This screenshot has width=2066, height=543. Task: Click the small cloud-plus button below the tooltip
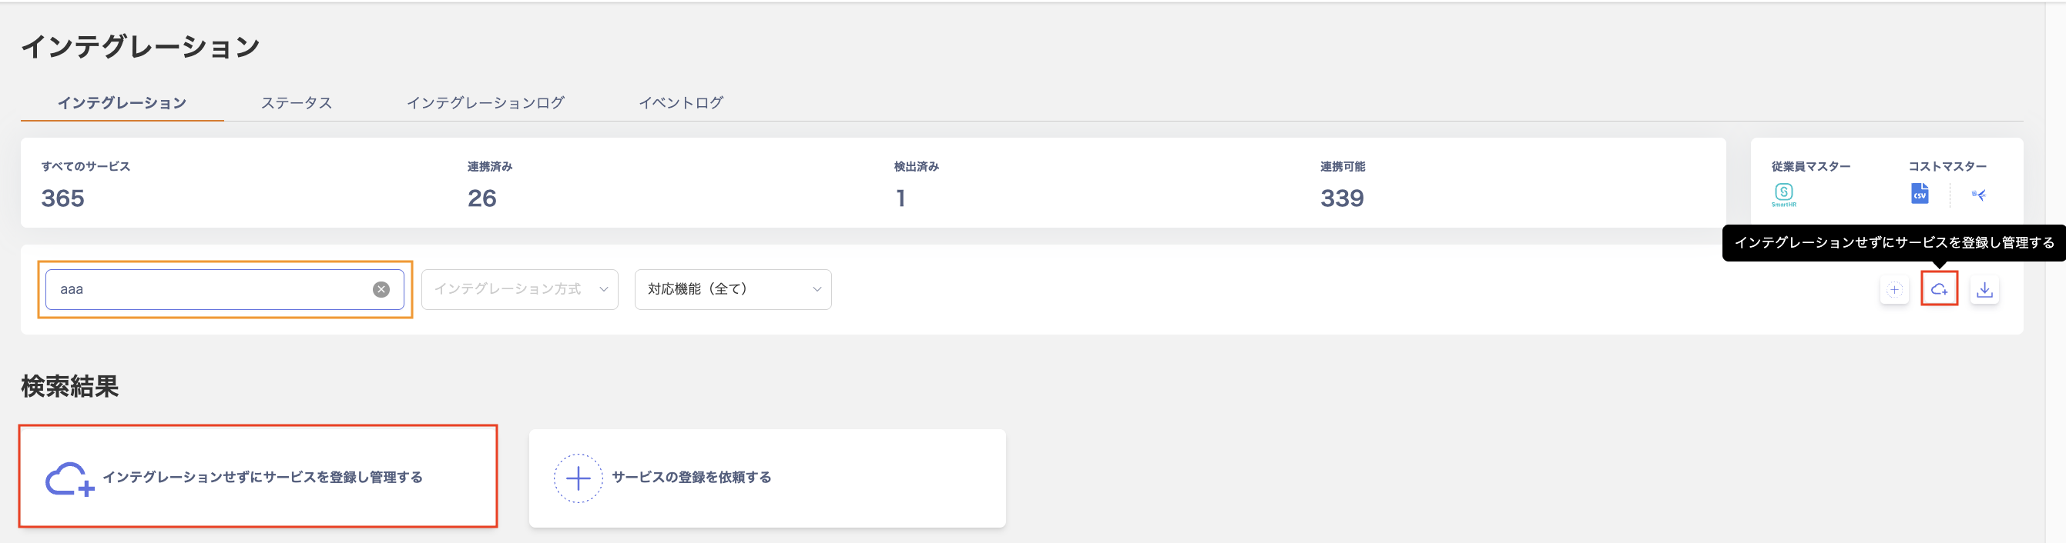point(1939,289)
